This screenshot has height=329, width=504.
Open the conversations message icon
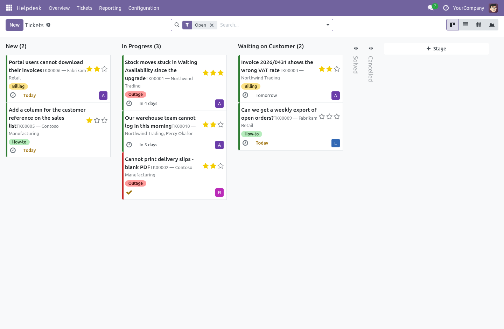430,8
